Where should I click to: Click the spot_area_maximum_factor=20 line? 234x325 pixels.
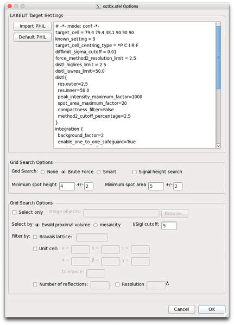92,103
